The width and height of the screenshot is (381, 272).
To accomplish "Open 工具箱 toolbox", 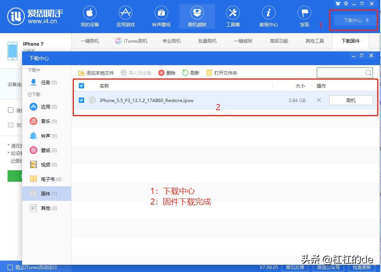I will tap(233, 16).
